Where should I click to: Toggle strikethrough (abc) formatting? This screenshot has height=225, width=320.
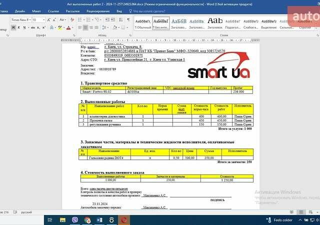tap(33, 27)
